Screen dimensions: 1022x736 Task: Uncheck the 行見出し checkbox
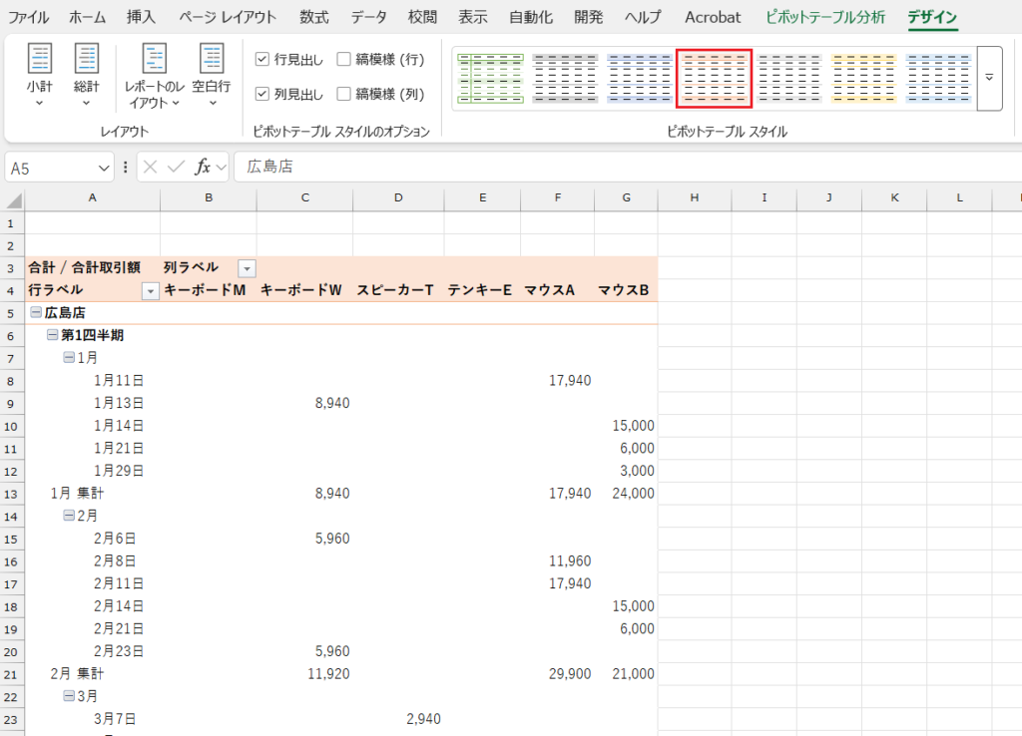(x=262, y=60)
